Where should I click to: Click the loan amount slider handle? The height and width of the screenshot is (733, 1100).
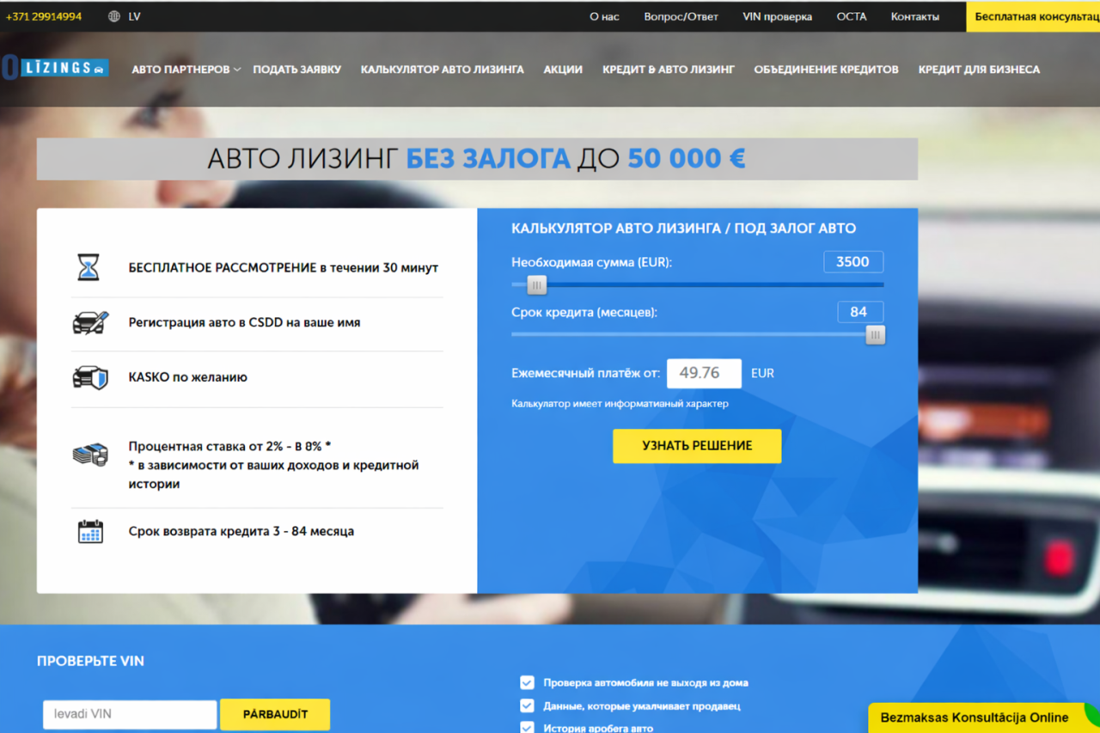click(537, 285)
